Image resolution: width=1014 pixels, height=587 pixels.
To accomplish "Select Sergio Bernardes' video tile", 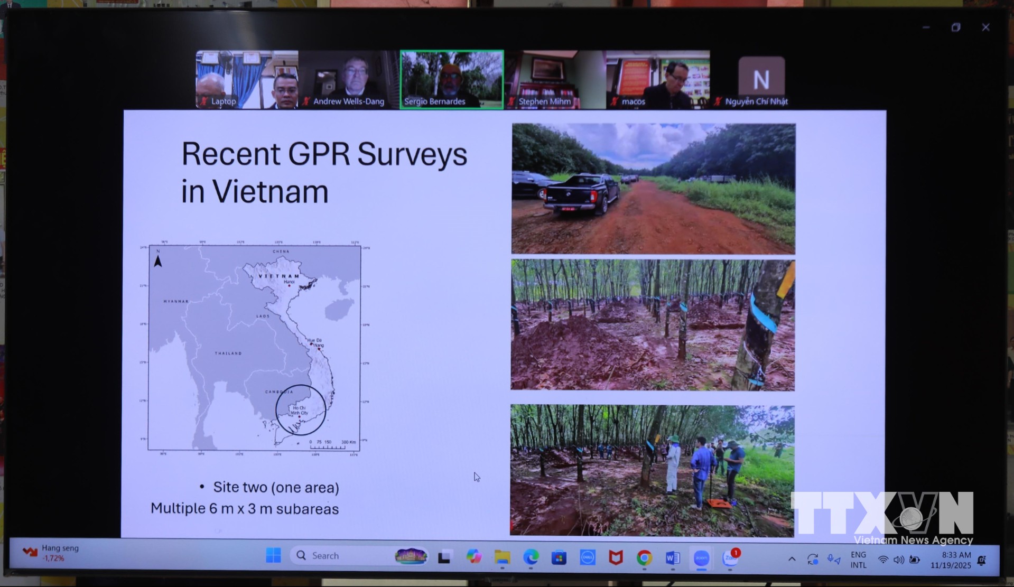I will pos(452,80).
